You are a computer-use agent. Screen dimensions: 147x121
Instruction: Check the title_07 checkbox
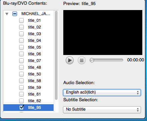click(x=21, y=61)
